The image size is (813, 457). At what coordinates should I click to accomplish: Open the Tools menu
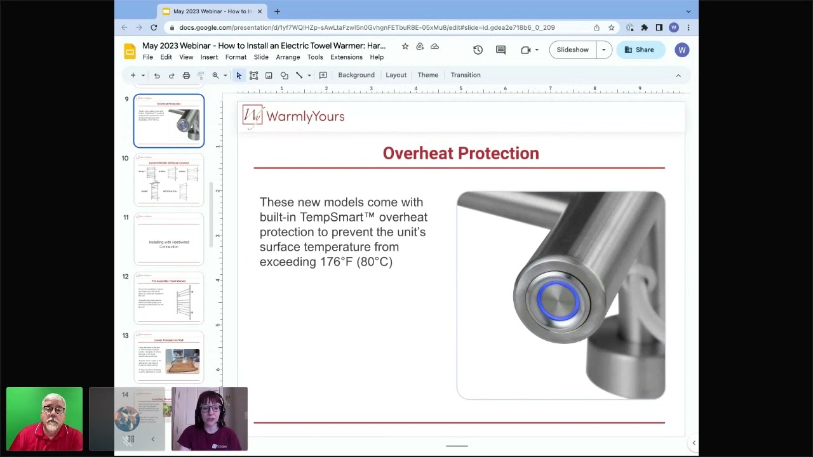315,57
